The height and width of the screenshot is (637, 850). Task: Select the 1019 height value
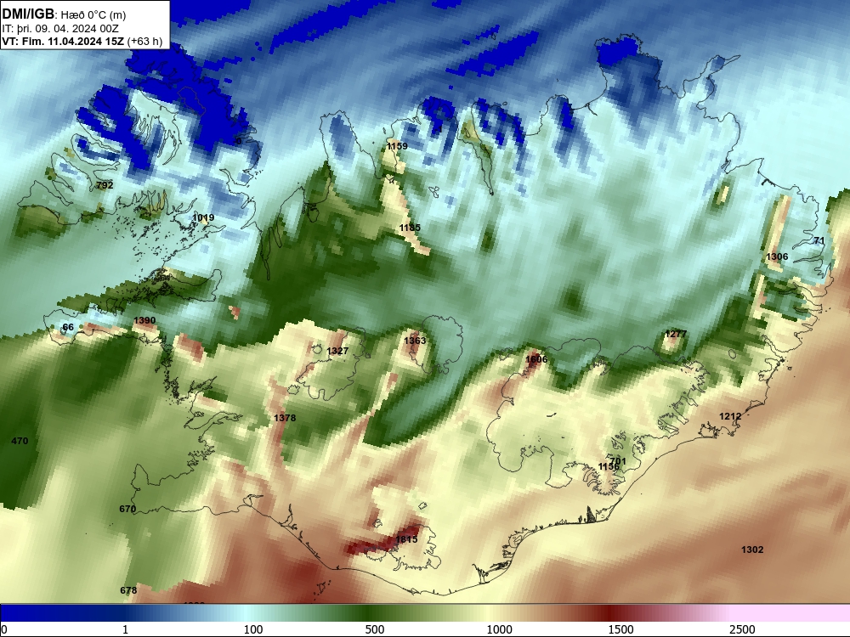point(203,217)
